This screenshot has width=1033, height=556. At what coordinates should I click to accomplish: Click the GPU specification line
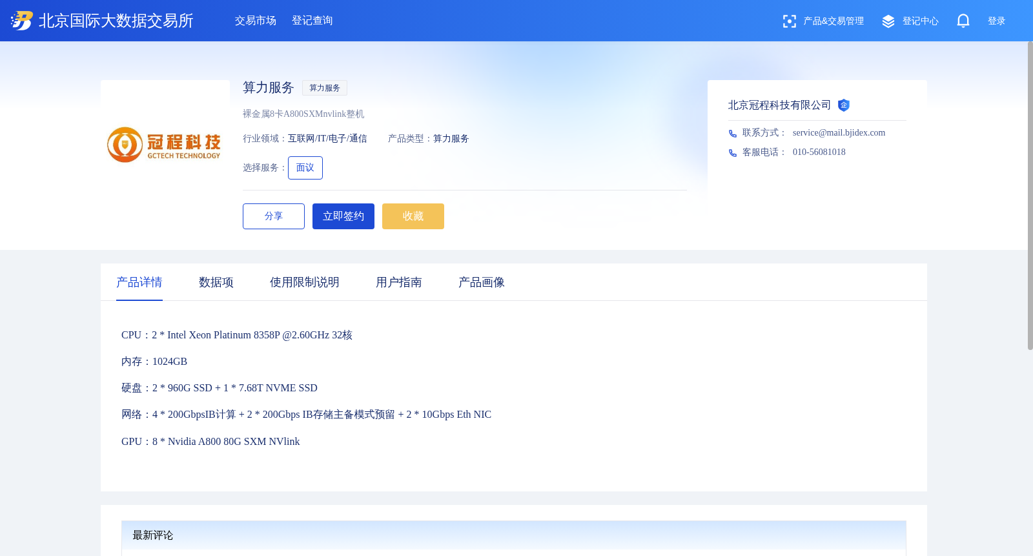coord(210,442)
